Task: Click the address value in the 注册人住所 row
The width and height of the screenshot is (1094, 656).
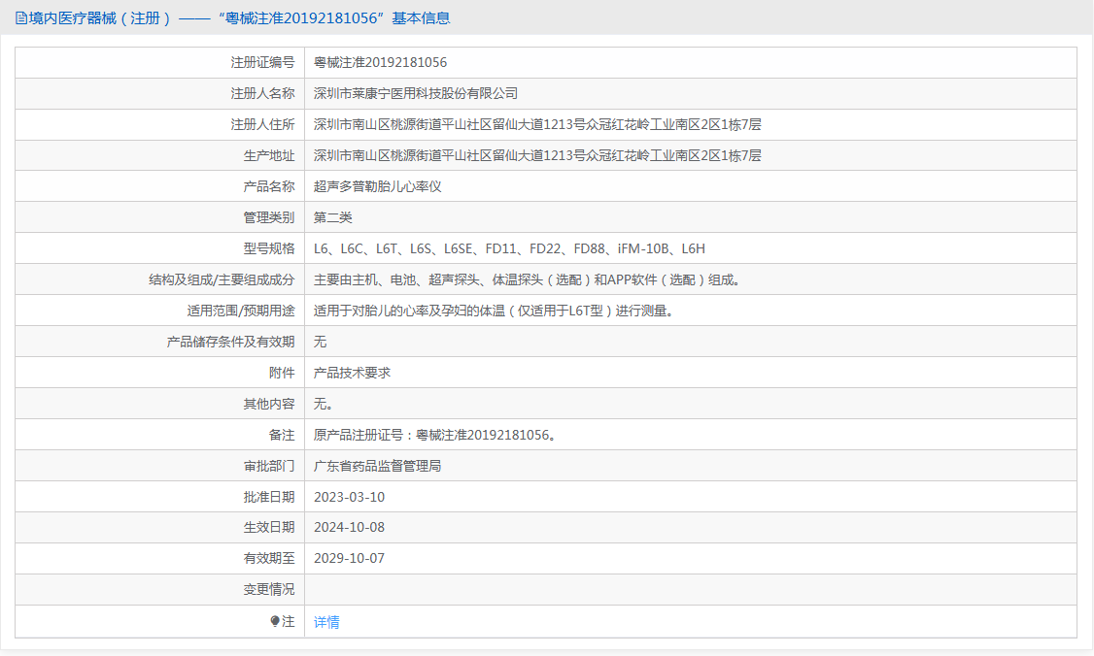Action: click(537, 125)
